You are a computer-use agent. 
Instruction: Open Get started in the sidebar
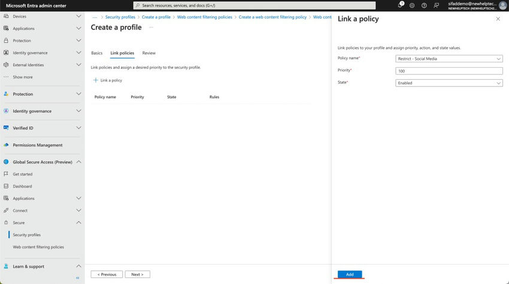[22, 174]
